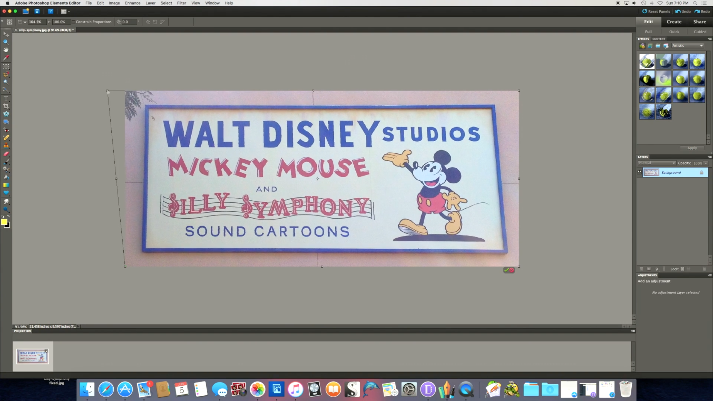Click the Reset Panels button
Viewport: 713px width, 401px height.
pyautogui.click(x=656, y=11)
